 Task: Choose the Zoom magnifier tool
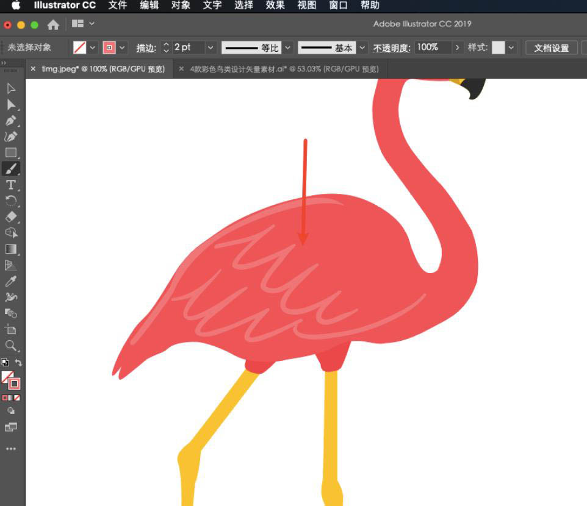point(10,346)
